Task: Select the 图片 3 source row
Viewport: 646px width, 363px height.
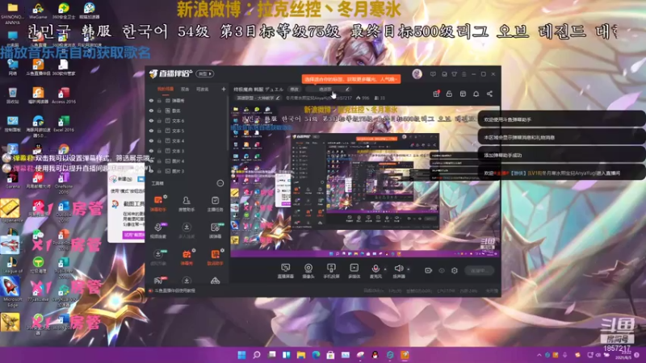Action: [187, 171]
